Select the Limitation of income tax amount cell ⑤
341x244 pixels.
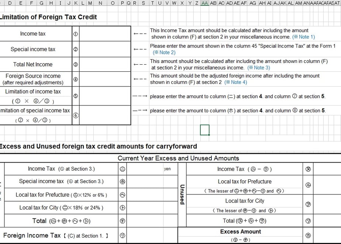click(x=105, y=96)
